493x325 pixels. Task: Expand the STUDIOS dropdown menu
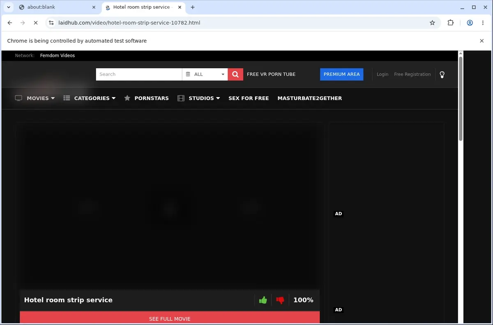coord(199,98)
